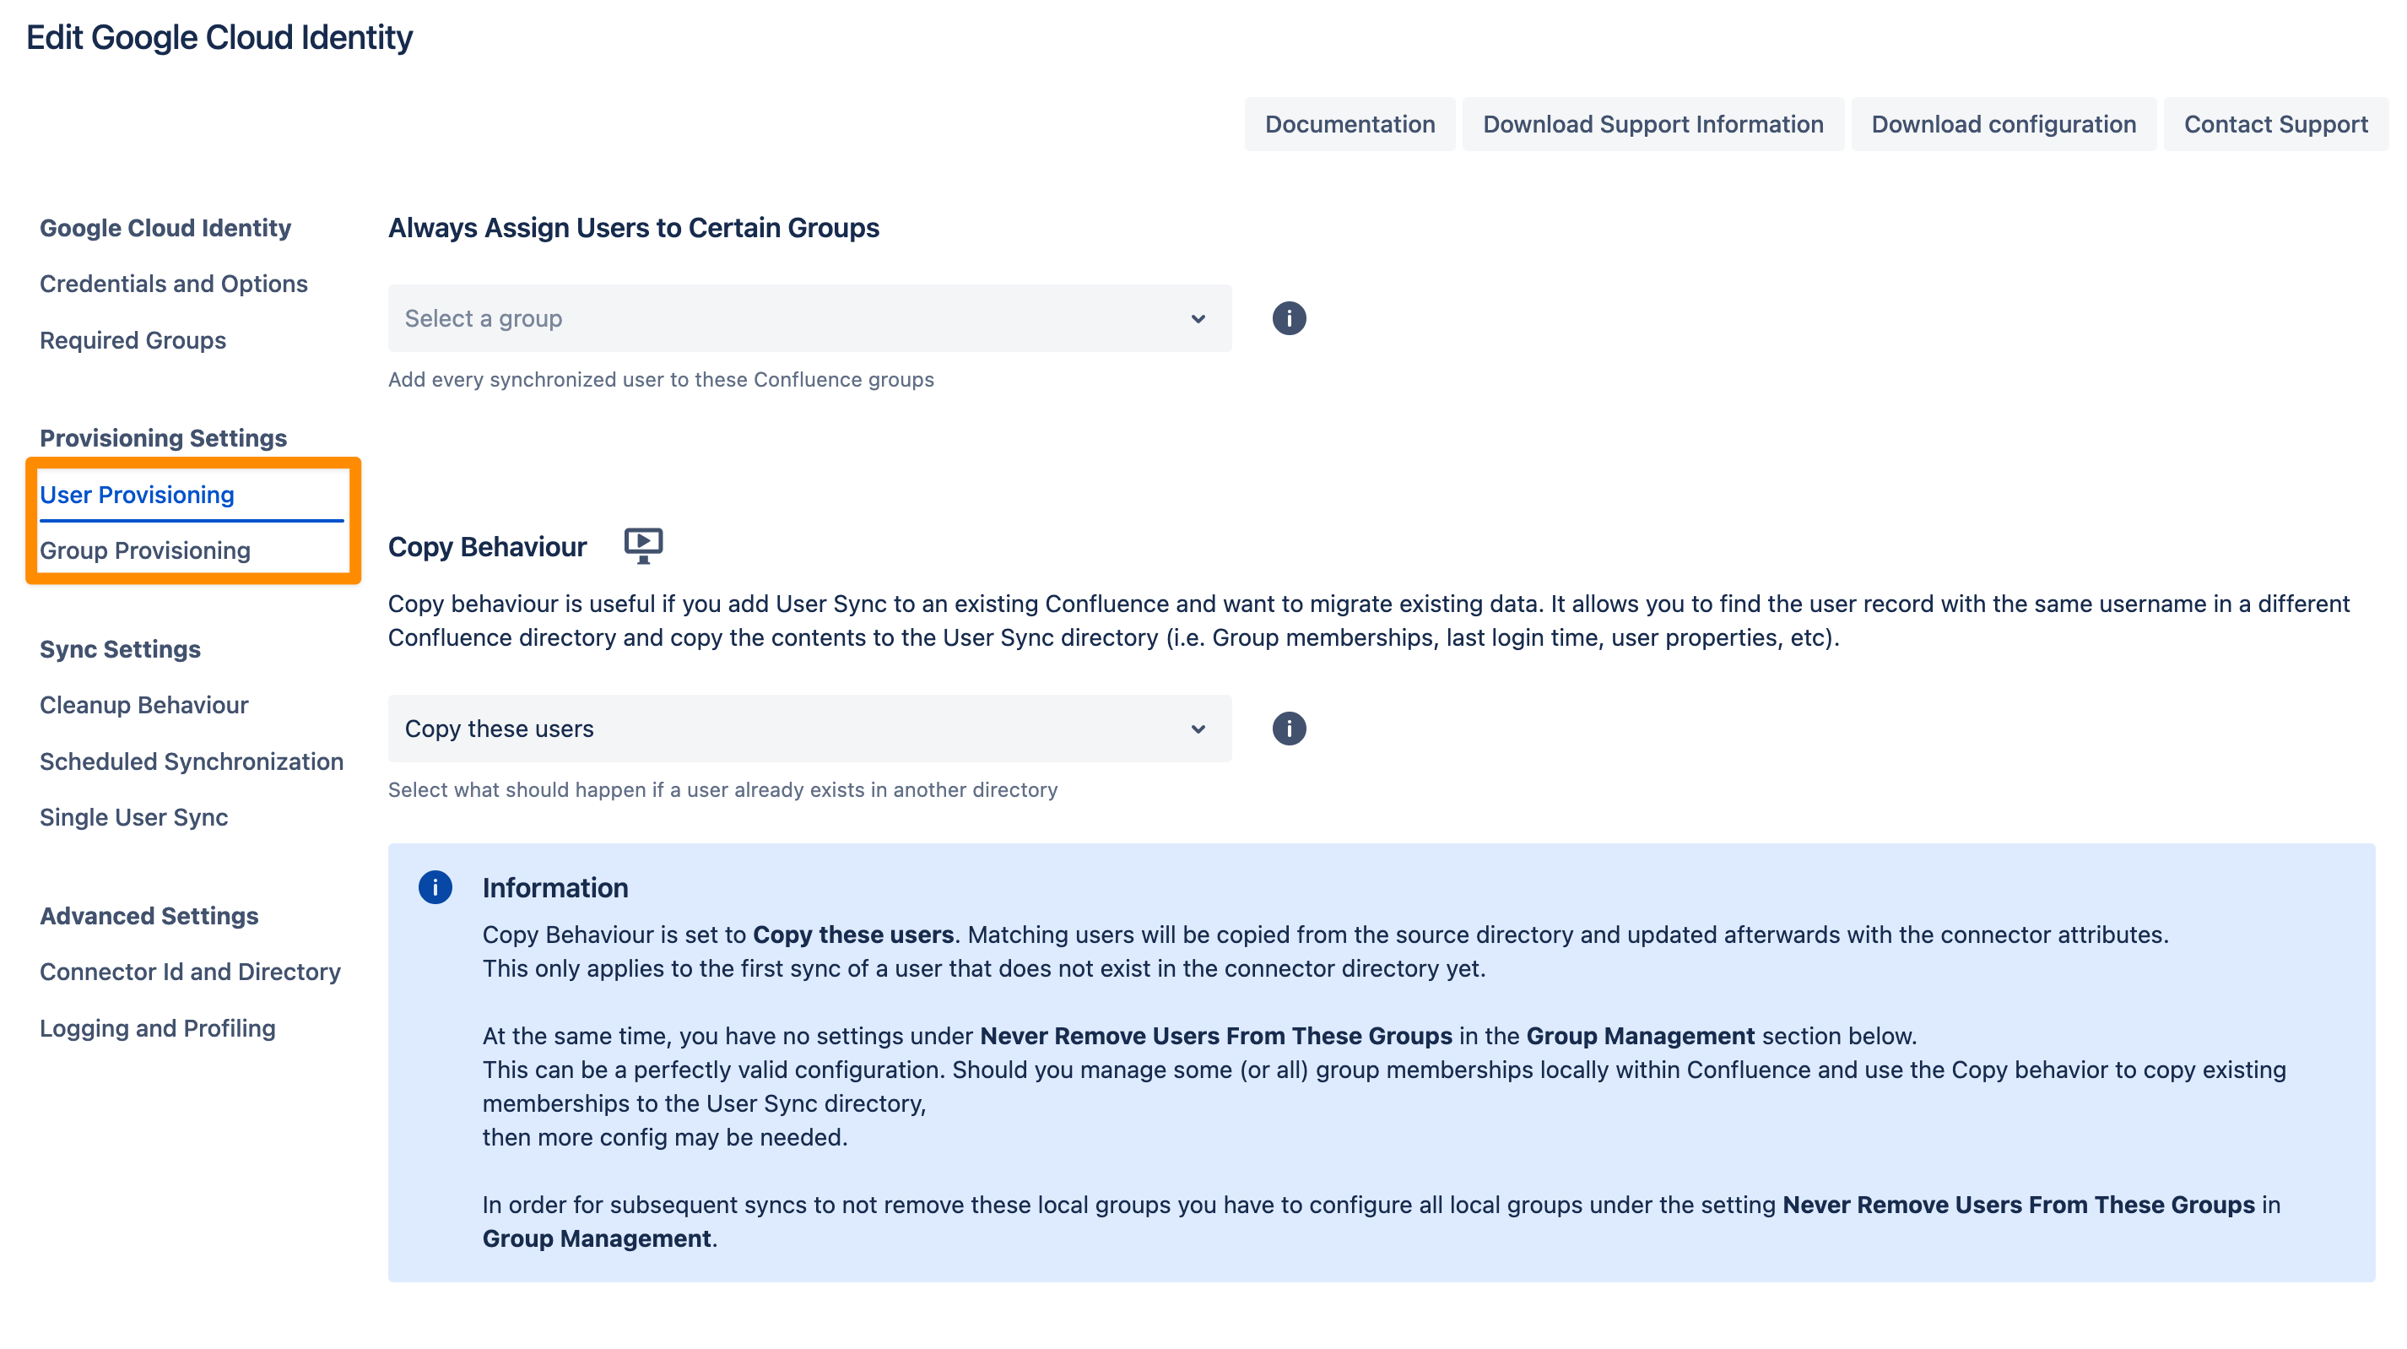
Task: Click the Advanced Settings heading
Action: (149, 915)
